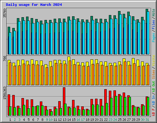Click day label 30 on x-axis
157x123 pixels.
pos(143,120)
